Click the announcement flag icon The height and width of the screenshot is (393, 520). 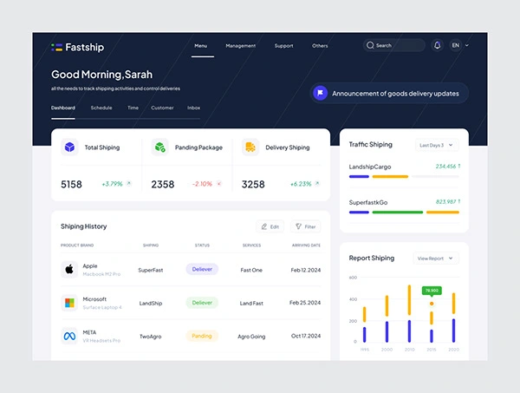320,93
